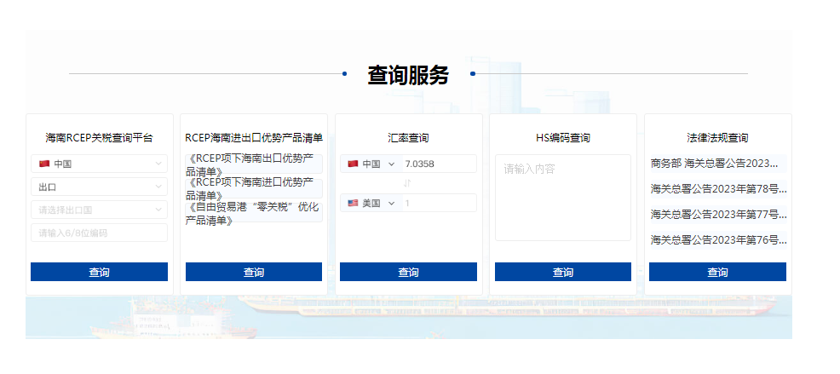Click 查询 button under HS编码查询

point(563,272)
